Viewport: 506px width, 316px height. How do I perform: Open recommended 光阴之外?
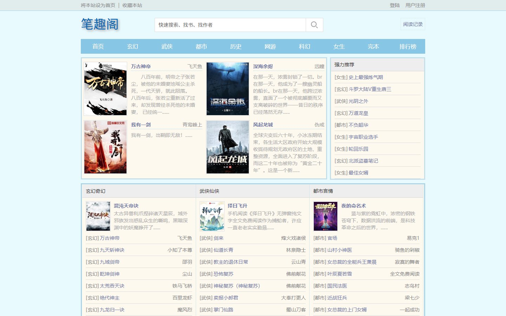358,101
